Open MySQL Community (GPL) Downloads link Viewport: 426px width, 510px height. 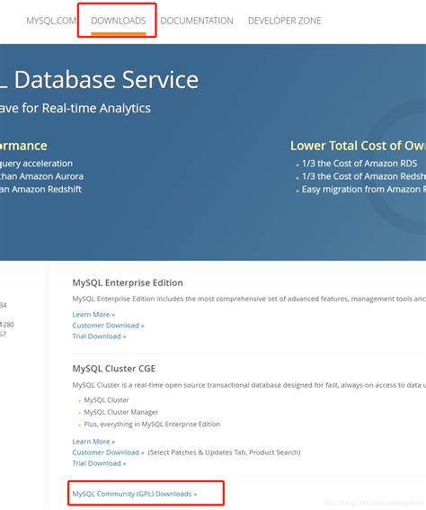click(135, 494)
